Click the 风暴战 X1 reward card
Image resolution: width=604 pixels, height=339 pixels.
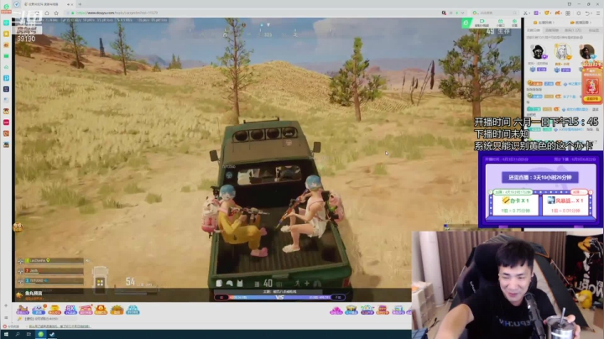click(566, 204)
